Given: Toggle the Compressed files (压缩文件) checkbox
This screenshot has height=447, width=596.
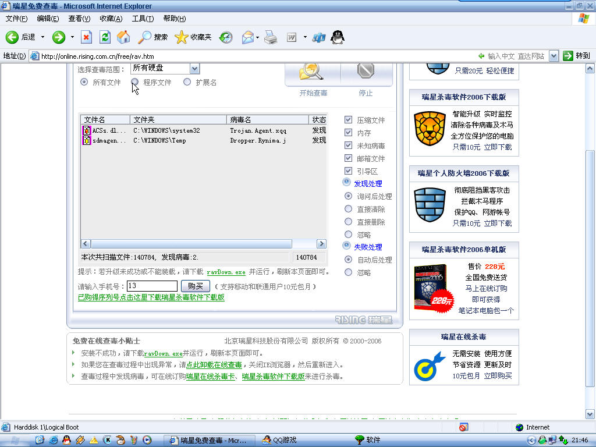Looking at the screenshot, I should [348, 120].
